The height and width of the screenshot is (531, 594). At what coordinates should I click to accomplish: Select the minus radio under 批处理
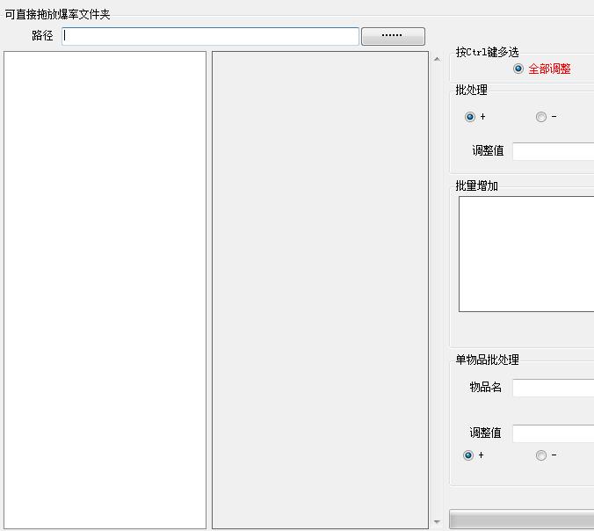tap(541, 117)
